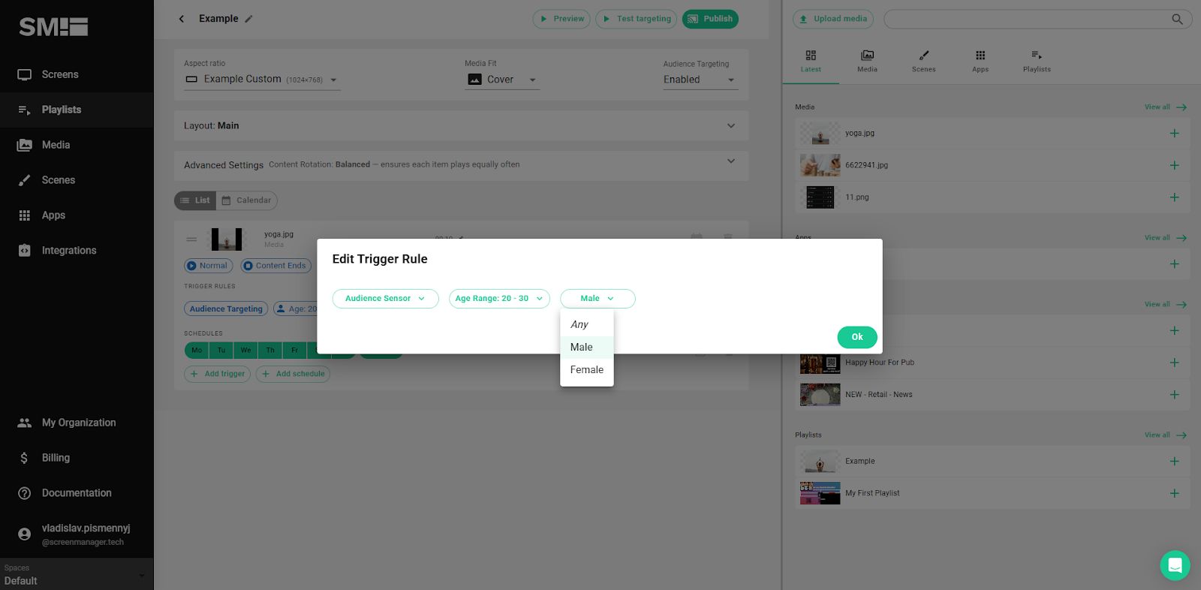The height and width of the screenshot is (590, 1201).
Task: Choose Female from gender options
Action: pos(586,369)
